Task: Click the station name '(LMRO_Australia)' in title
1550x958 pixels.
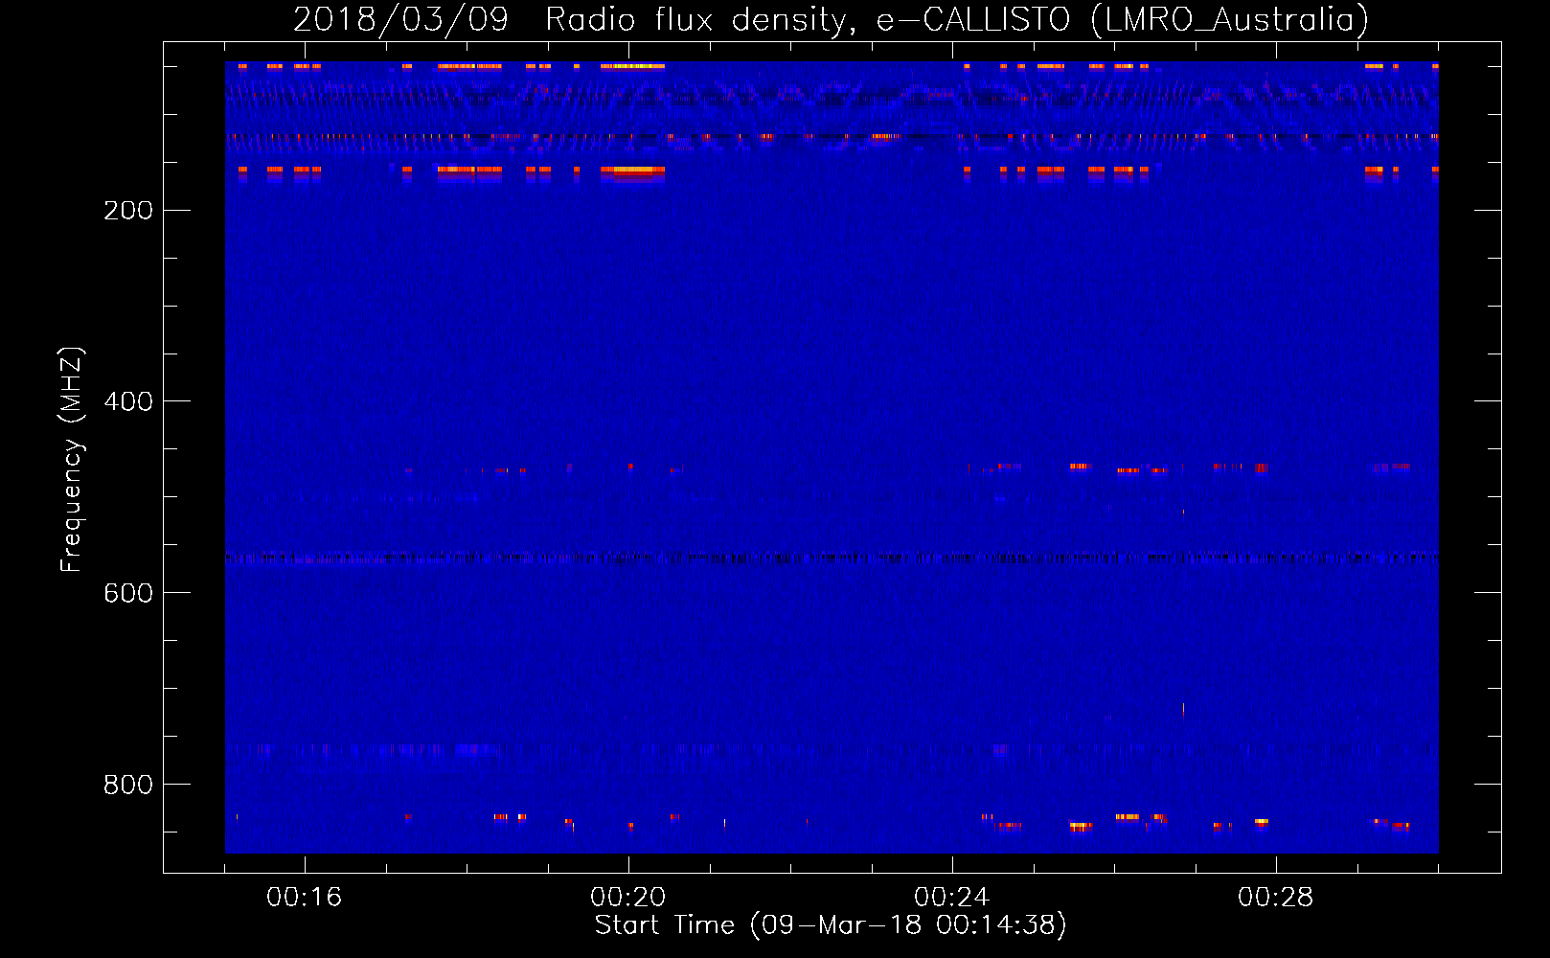Action: point(1229,20)
